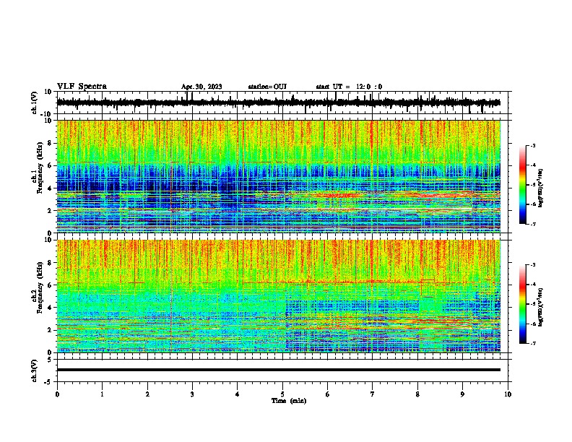The width and height of the screenshot is (572, 442).
Task: Click the "9" tick on the time axis
Action: click(462, 394)
